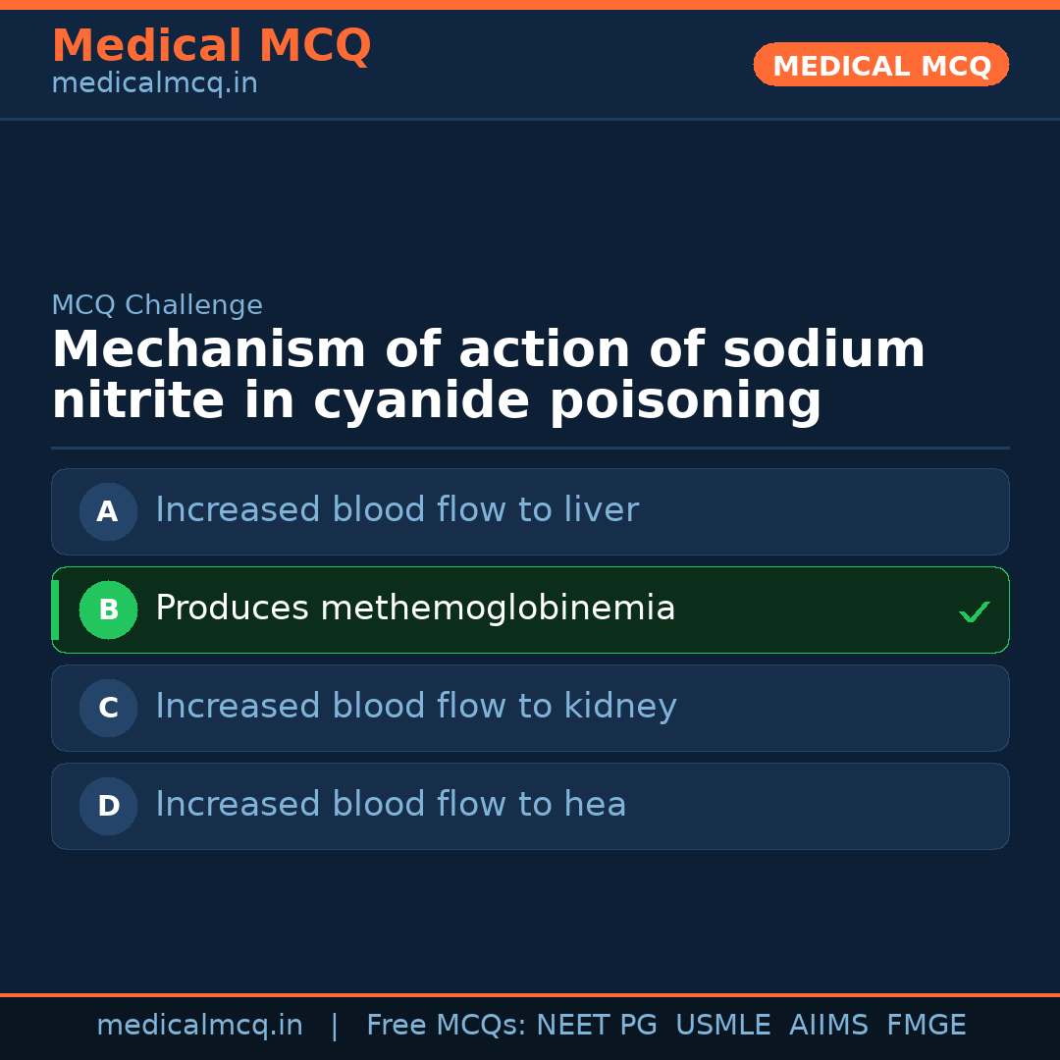The image size is (1060, 1060).
Task: Click the AIIMS footer label
Action: [828, 1026]
